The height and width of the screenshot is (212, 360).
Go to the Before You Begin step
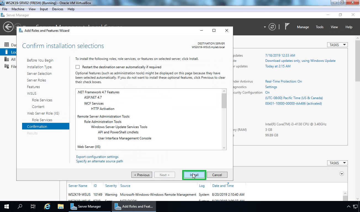click(40, 60)
